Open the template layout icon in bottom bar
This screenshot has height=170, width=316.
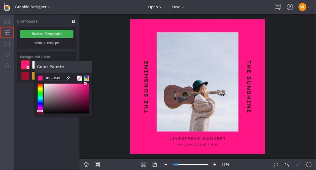point(97,165)
